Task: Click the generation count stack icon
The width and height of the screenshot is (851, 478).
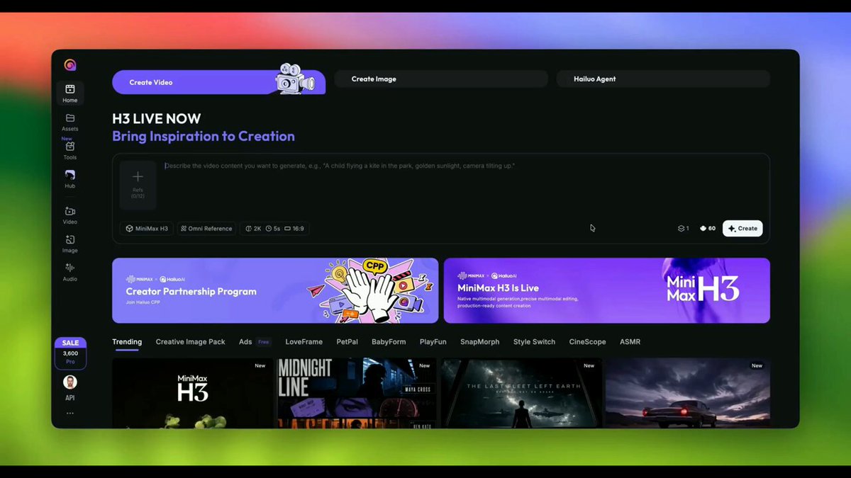Action: click(683, 229)
